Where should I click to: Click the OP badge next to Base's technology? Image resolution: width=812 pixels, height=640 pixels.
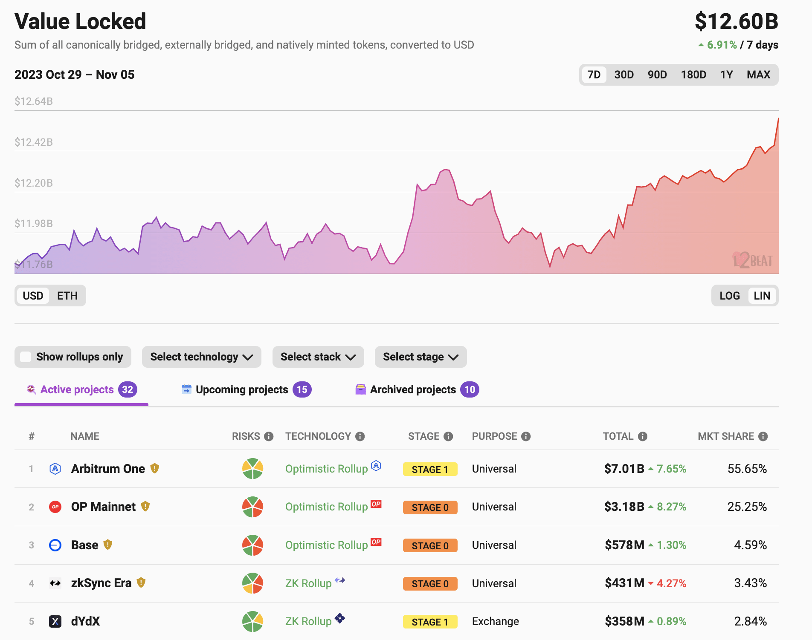(375, 542)
